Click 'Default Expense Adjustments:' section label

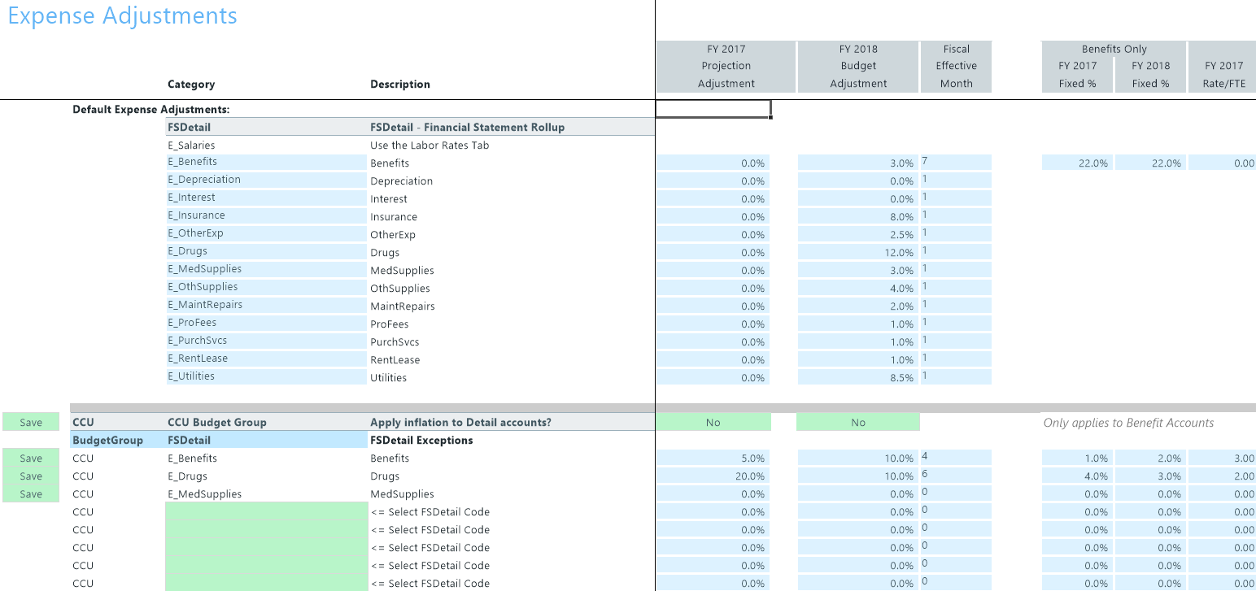click(151, 109)
